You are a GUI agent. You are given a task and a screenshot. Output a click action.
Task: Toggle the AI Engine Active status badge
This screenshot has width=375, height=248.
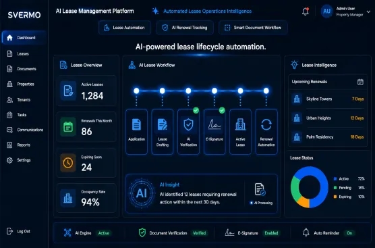pyautogui.click(x=104, y=233)
